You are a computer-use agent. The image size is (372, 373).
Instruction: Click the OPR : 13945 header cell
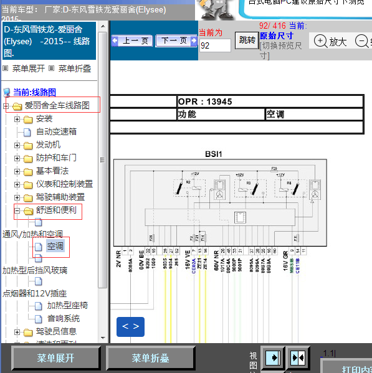click(x=270, y=102)
